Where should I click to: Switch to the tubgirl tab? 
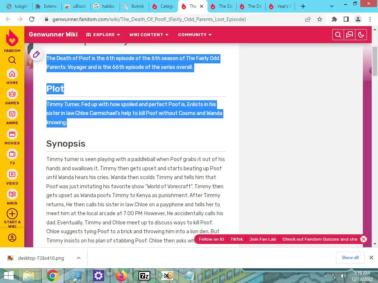pos(17,6)
